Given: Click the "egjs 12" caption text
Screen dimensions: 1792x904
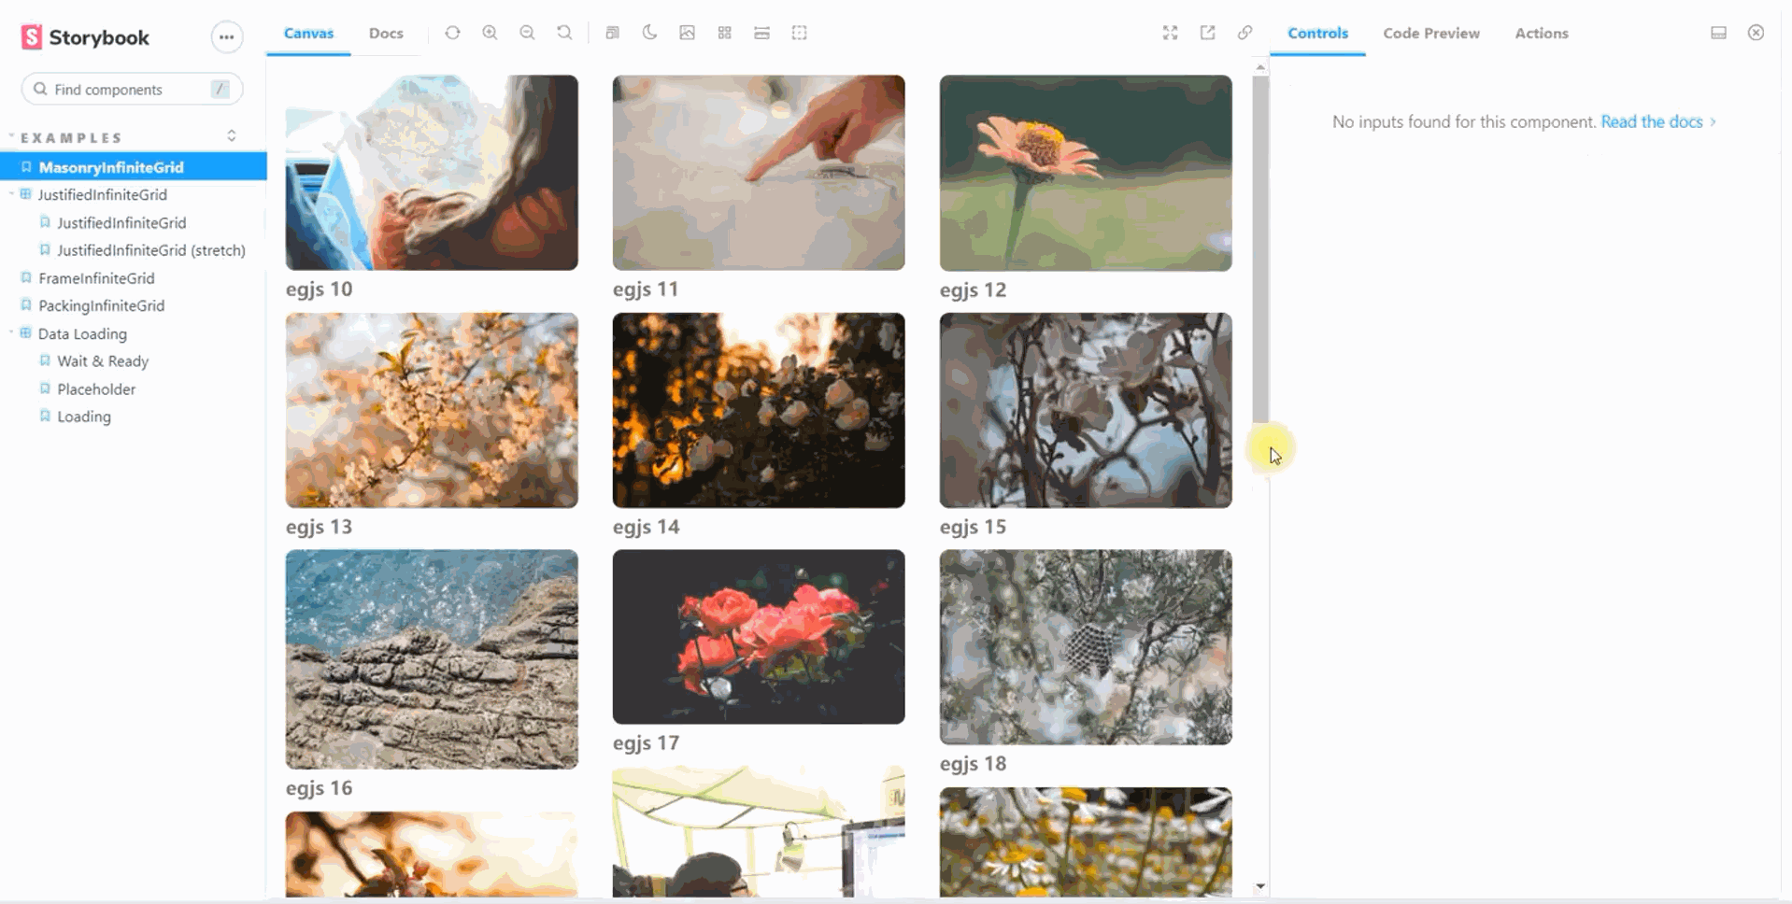Looking at the screenshot, I should tap(974, 290).
